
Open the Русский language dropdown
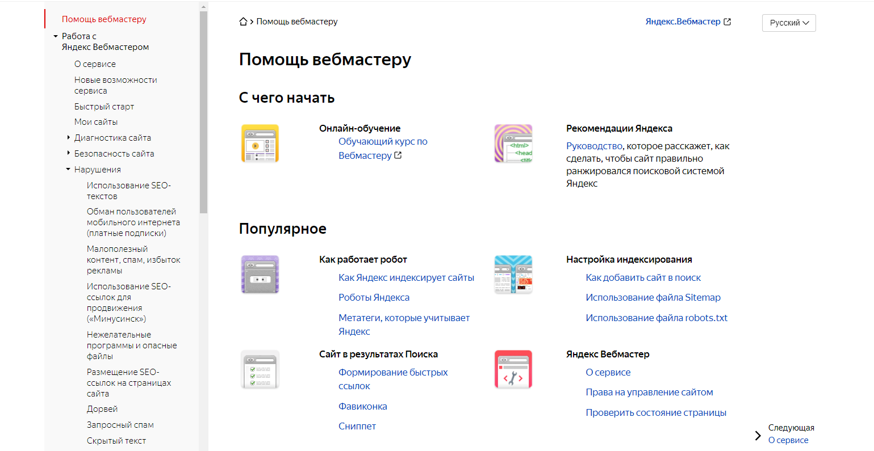789,23
